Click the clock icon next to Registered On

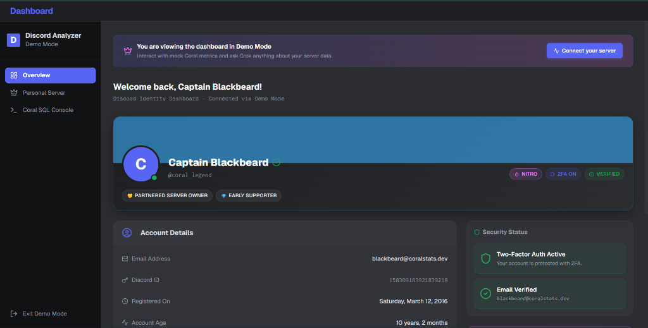125,301
